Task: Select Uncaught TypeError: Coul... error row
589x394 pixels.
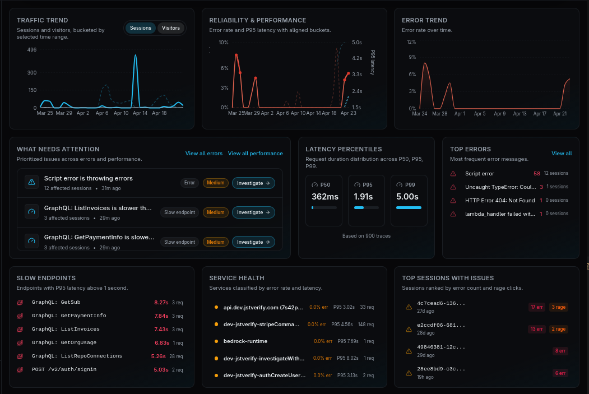Action: 509,187
